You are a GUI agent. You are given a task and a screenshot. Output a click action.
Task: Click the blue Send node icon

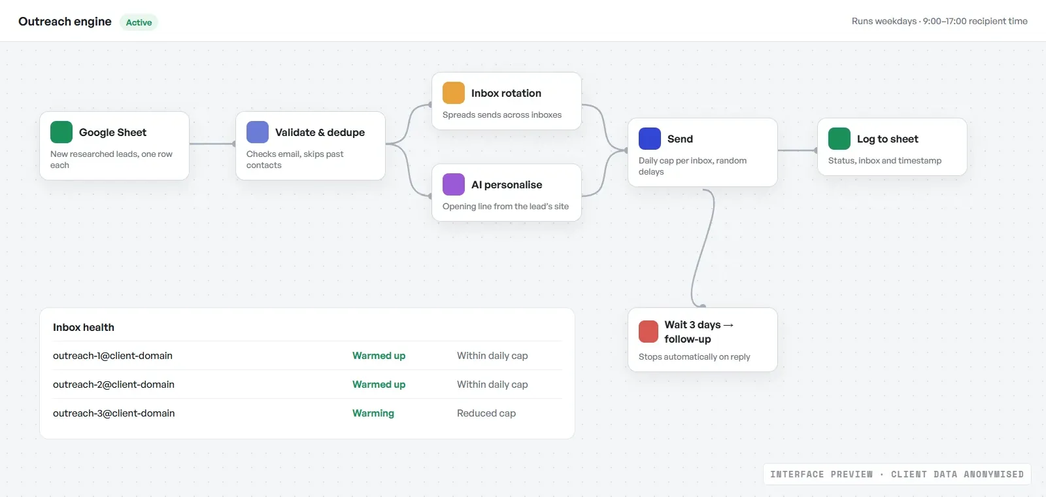coord(650,139)
